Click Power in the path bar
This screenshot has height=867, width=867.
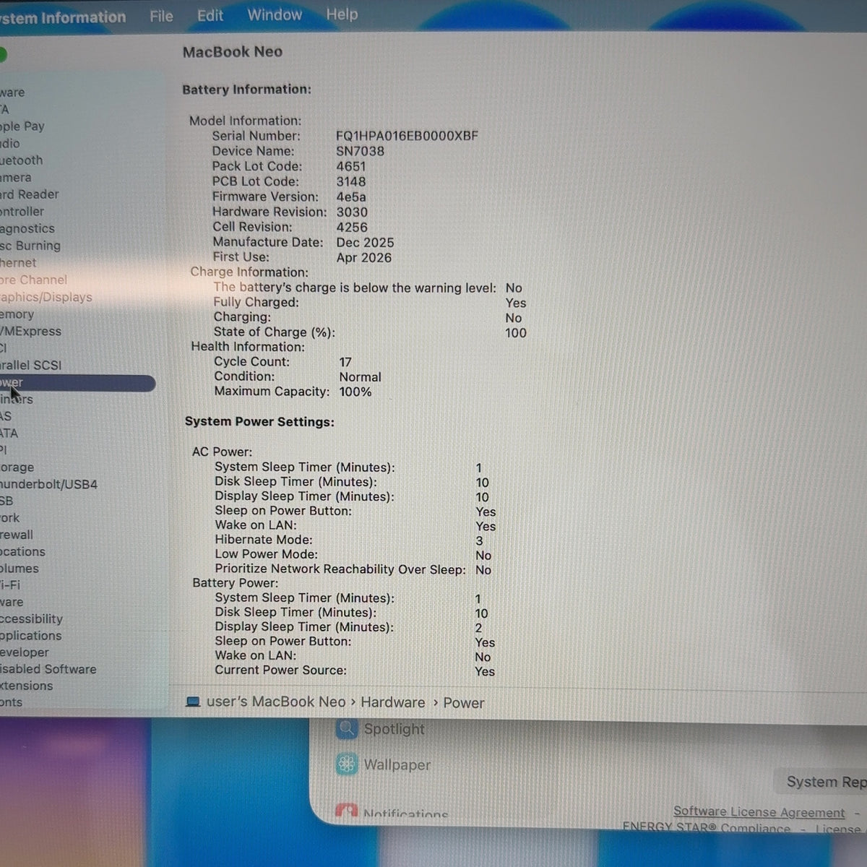463,703
